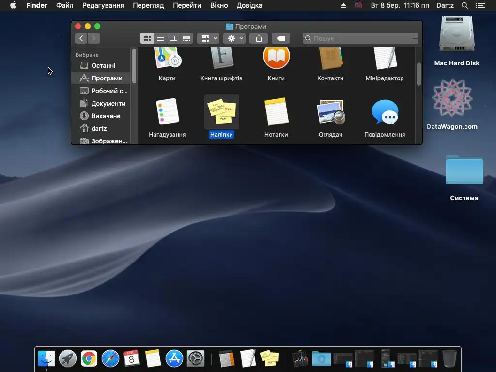The image size is (496, 372).
Task: Open the Trash in the Dock
Action: [449, 358]
